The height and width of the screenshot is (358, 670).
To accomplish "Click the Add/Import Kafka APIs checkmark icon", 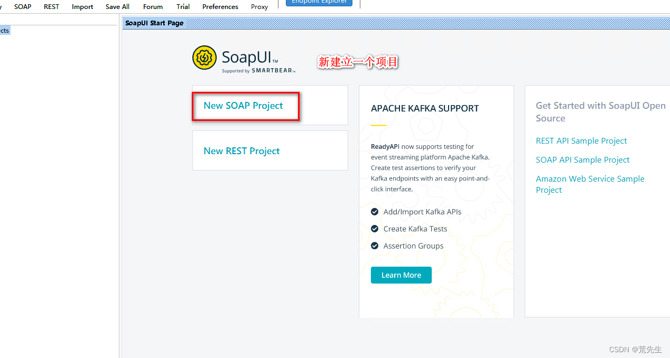I will click(375, 212).
